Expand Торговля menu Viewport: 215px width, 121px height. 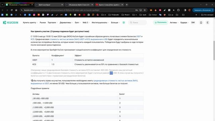tap(52, 23)
